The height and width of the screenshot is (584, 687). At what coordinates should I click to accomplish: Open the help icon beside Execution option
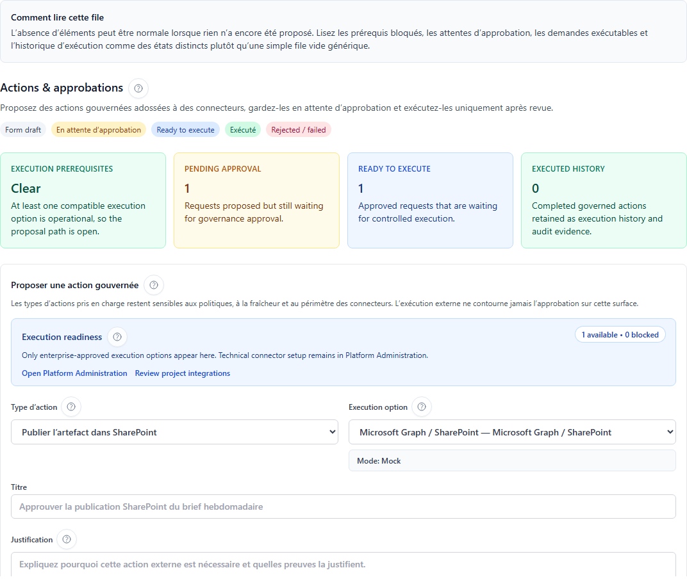(x=422, y=407)
